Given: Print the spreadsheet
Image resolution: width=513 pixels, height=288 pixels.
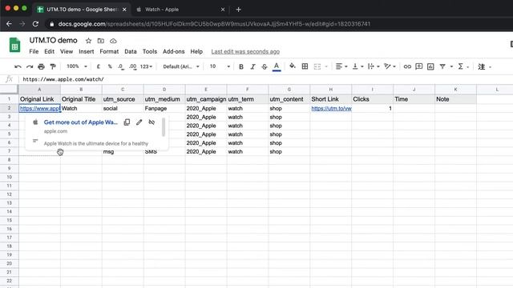Looking at the screenshot, I should 41,66.
